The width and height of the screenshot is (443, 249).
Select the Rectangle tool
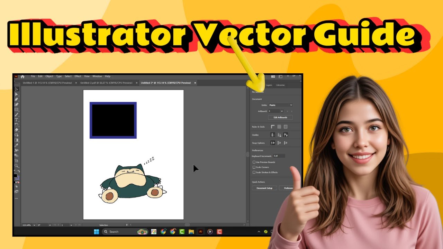coord(17,109)
